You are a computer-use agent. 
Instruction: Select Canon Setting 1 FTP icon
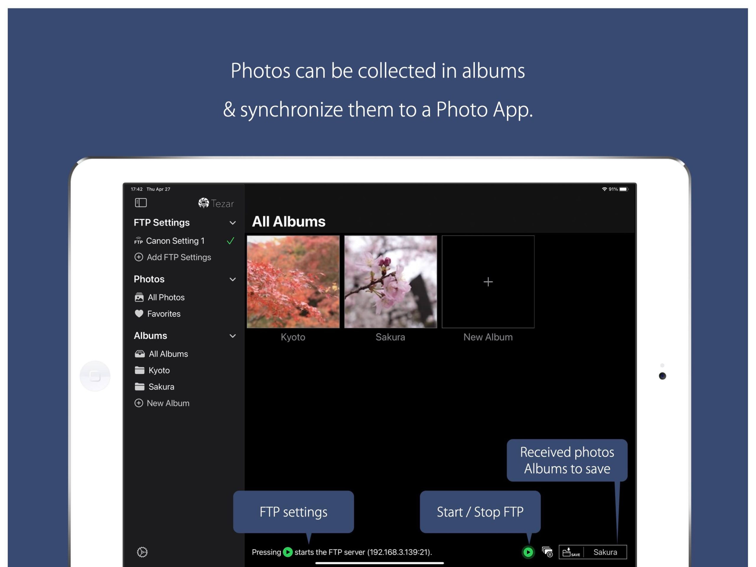point(139,241)
